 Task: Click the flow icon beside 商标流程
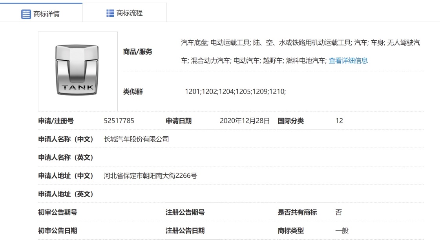[x=110, y=13]
